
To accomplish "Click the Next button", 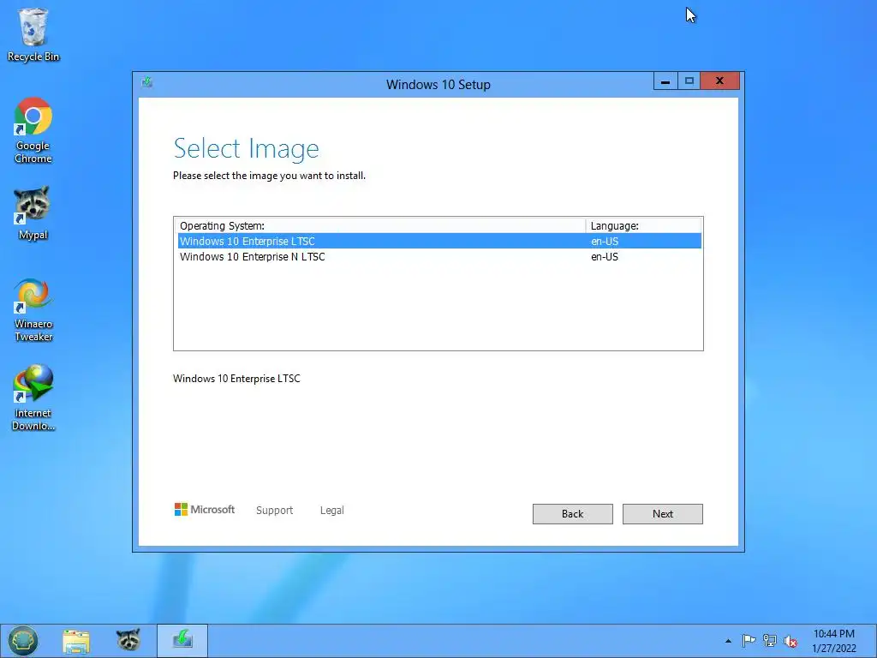I will pyautogui.click(x=663, y=514).
